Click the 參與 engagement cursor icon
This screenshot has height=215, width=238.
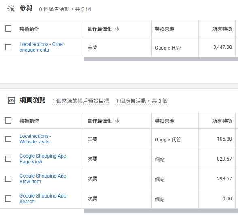11,9
